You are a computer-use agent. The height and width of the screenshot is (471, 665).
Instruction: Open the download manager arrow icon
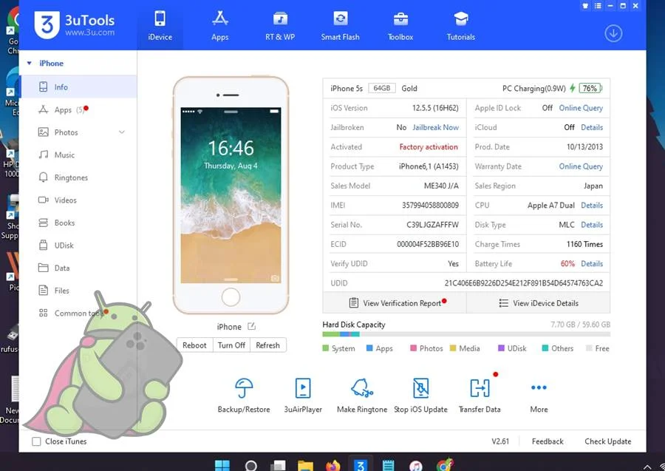point(613,33)
